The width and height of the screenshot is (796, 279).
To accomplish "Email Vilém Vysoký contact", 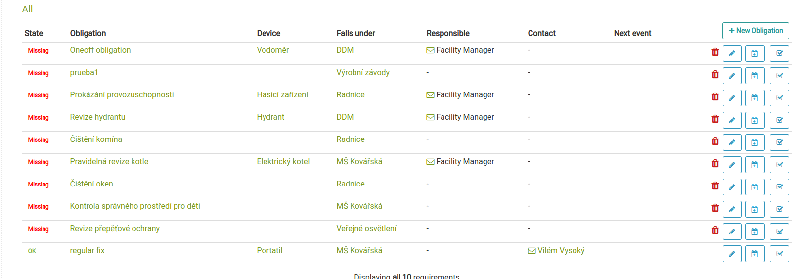I will (x=556, y=250).
